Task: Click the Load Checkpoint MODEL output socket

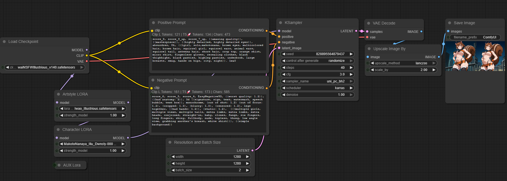Action: [x=87, y=50]
